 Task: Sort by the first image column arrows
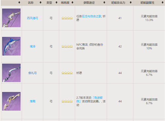(x=19, y=2)
